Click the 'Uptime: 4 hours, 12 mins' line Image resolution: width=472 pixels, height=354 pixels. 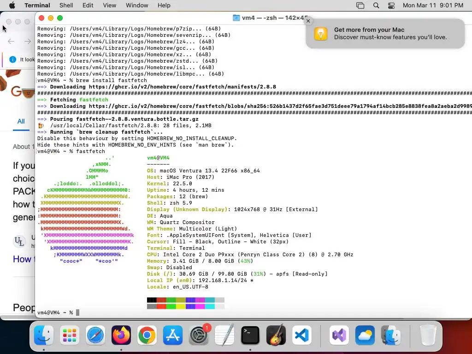coord(185,190)
